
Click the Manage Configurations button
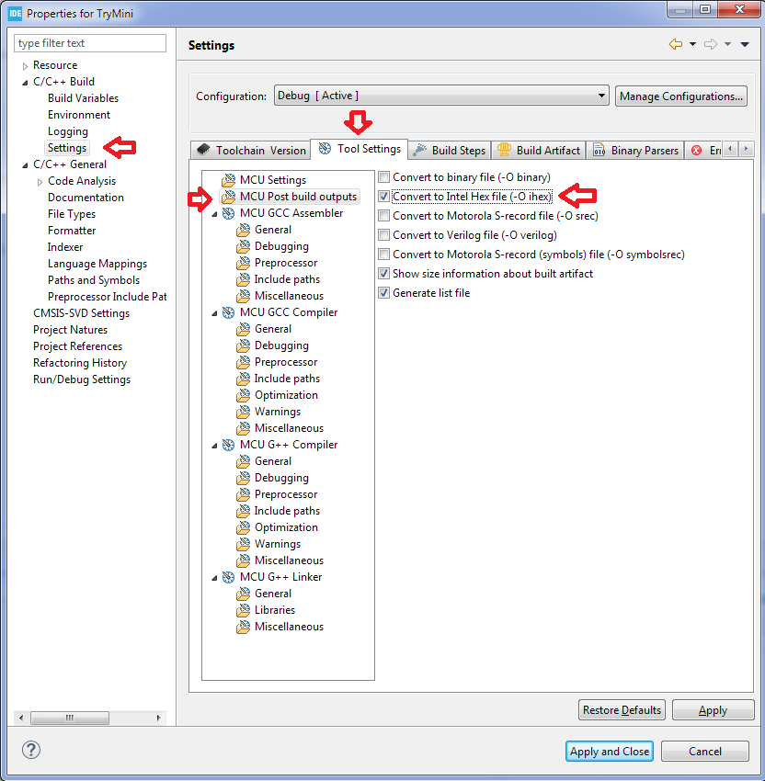click(680, 96)
